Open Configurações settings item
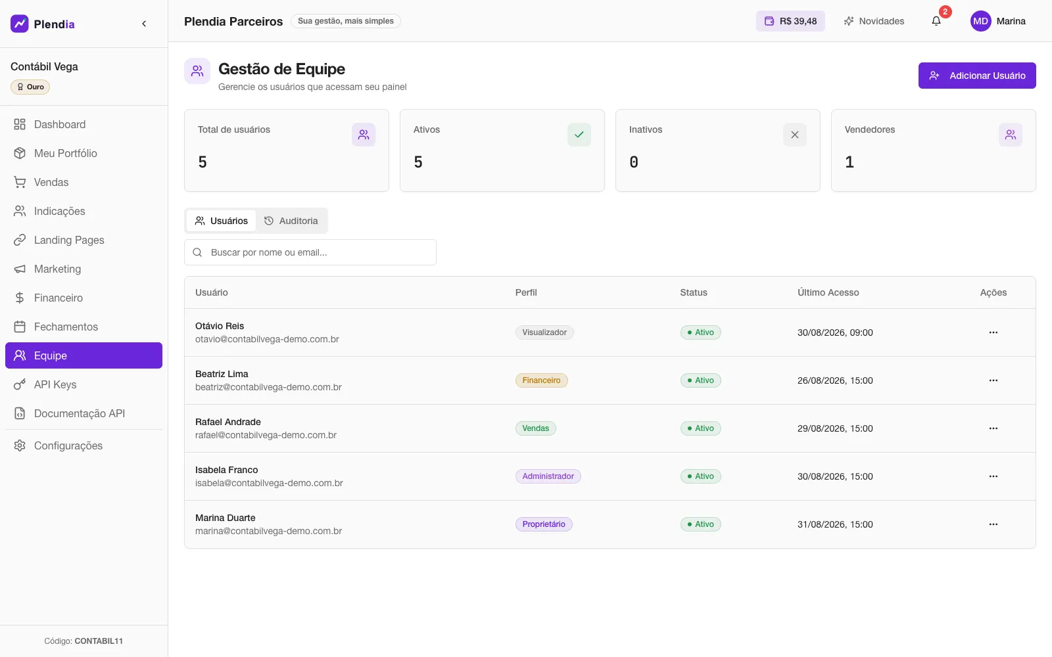Image resolution: width=1052 pixels, height=657 pixels. point(84,445)
